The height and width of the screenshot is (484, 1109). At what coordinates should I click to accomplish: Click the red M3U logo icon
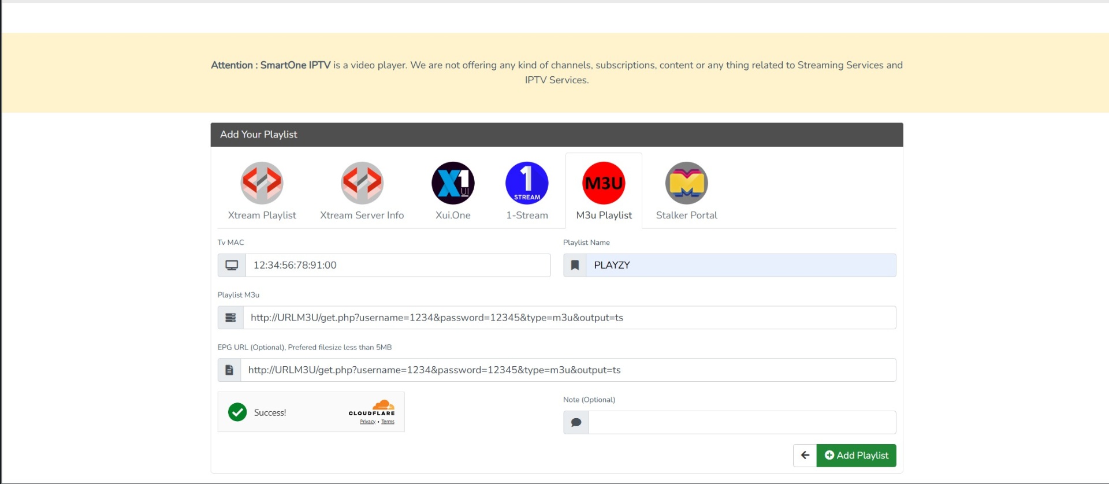pos(604,183)
